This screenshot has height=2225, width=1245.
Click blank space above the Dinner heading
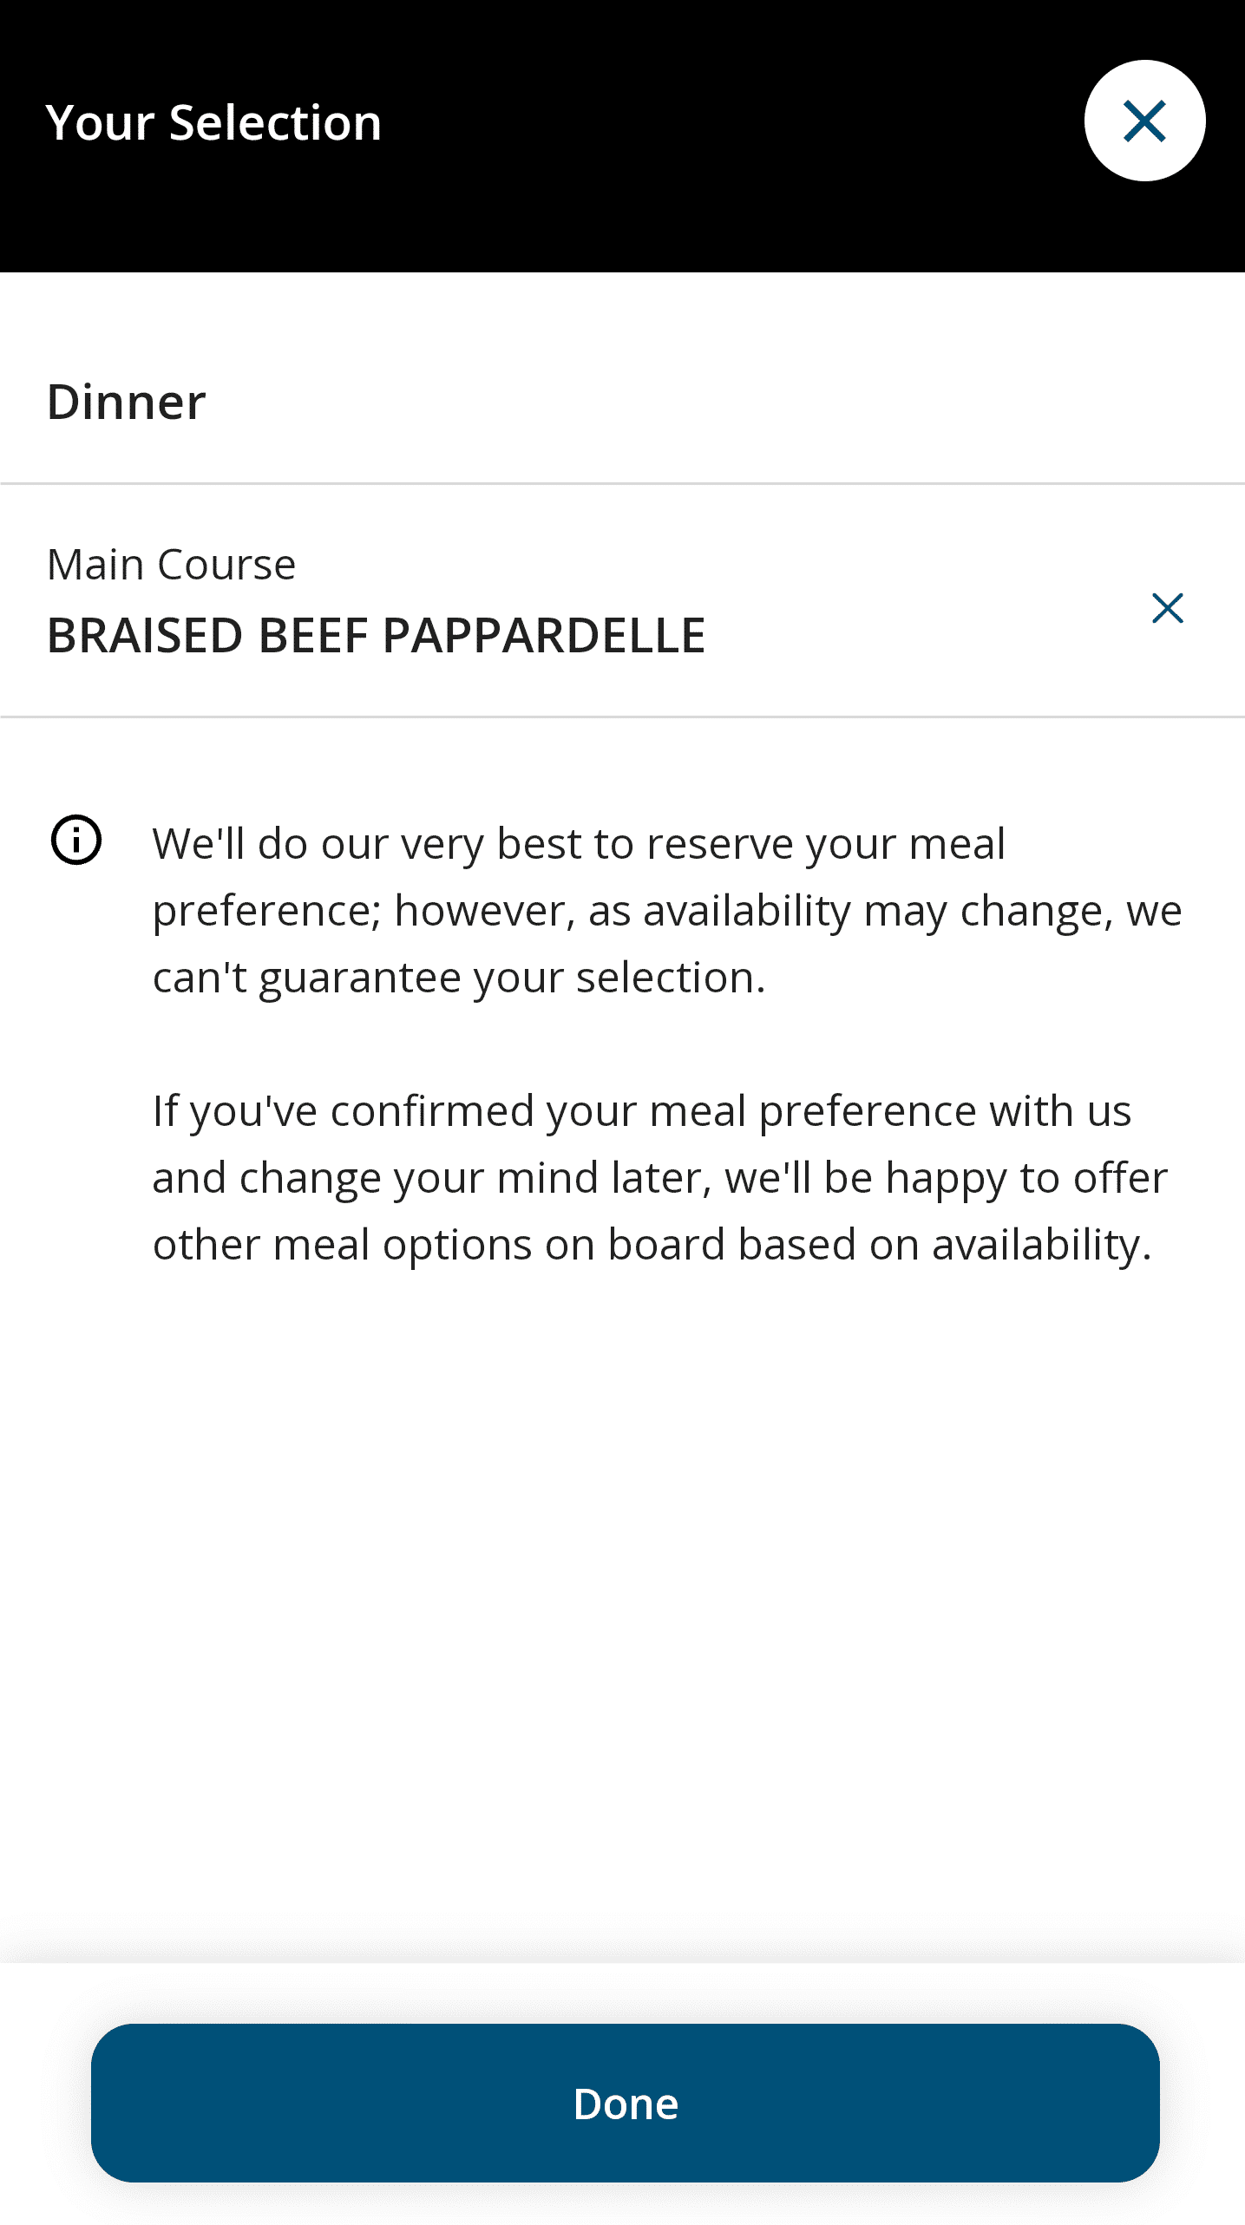pyautogui.click(x=622, y=321)
